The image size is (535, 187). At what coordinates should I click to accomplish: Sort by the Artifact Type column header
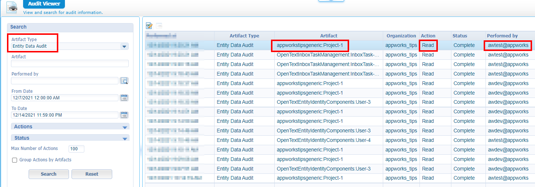click(244, 36)
